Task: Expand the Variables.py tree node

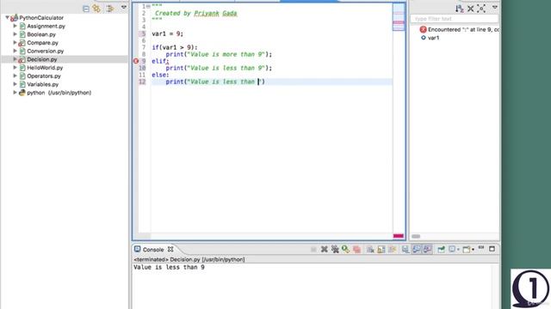Action: [15, 84]
